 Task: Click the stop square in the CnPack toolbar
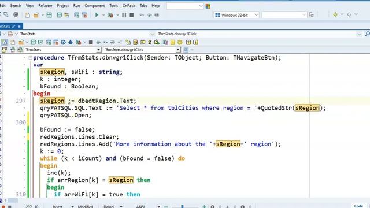[x=91, y=42]
